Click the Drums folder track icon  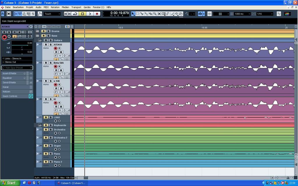click(x=38, y=31)
